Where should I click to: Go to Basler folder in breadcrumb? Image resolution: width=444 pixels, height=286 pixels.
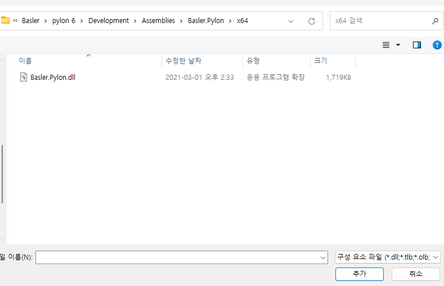click(x=30, y=21)
